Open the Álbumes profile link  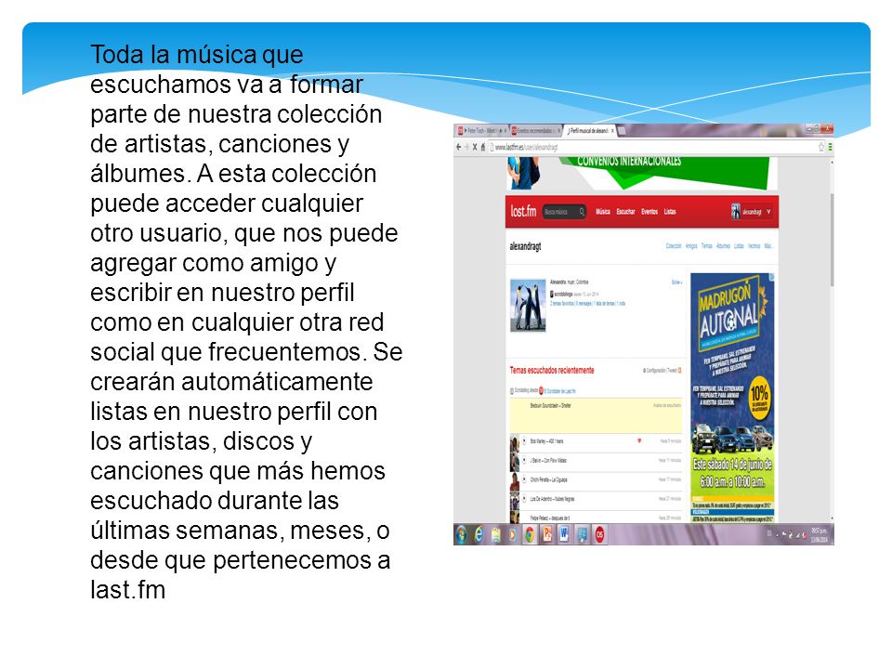tap(723, 245)
